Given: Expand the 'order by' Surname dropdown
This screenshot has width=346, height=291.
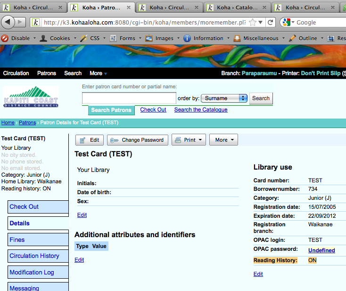Looking at the screenshot, I should point(224,98).
